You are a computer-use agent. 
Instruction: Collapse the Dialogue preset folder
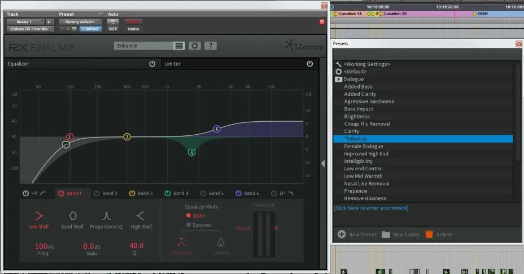pyautogui.click(x=339, y=79)
